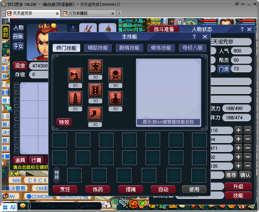259x212 pixels.
Task: Open the 战斗准备 tab
Action: click(x=164, y=29)
